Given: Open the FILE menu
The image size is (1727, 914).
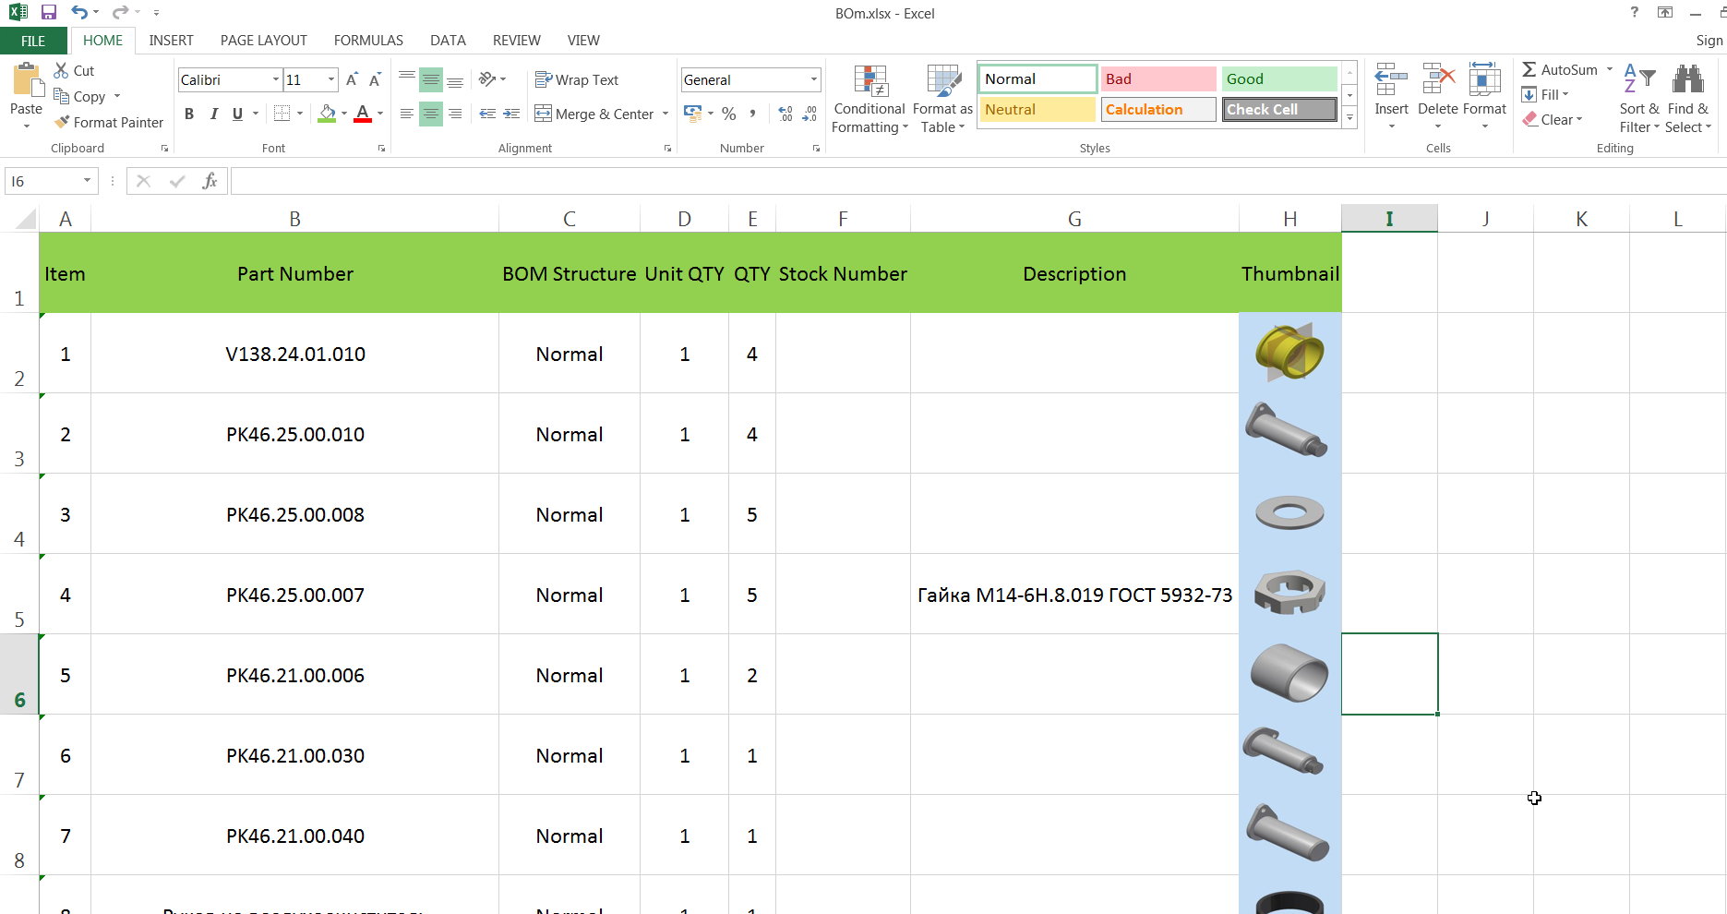Looking at the screenshot, I should coord(32,41).
